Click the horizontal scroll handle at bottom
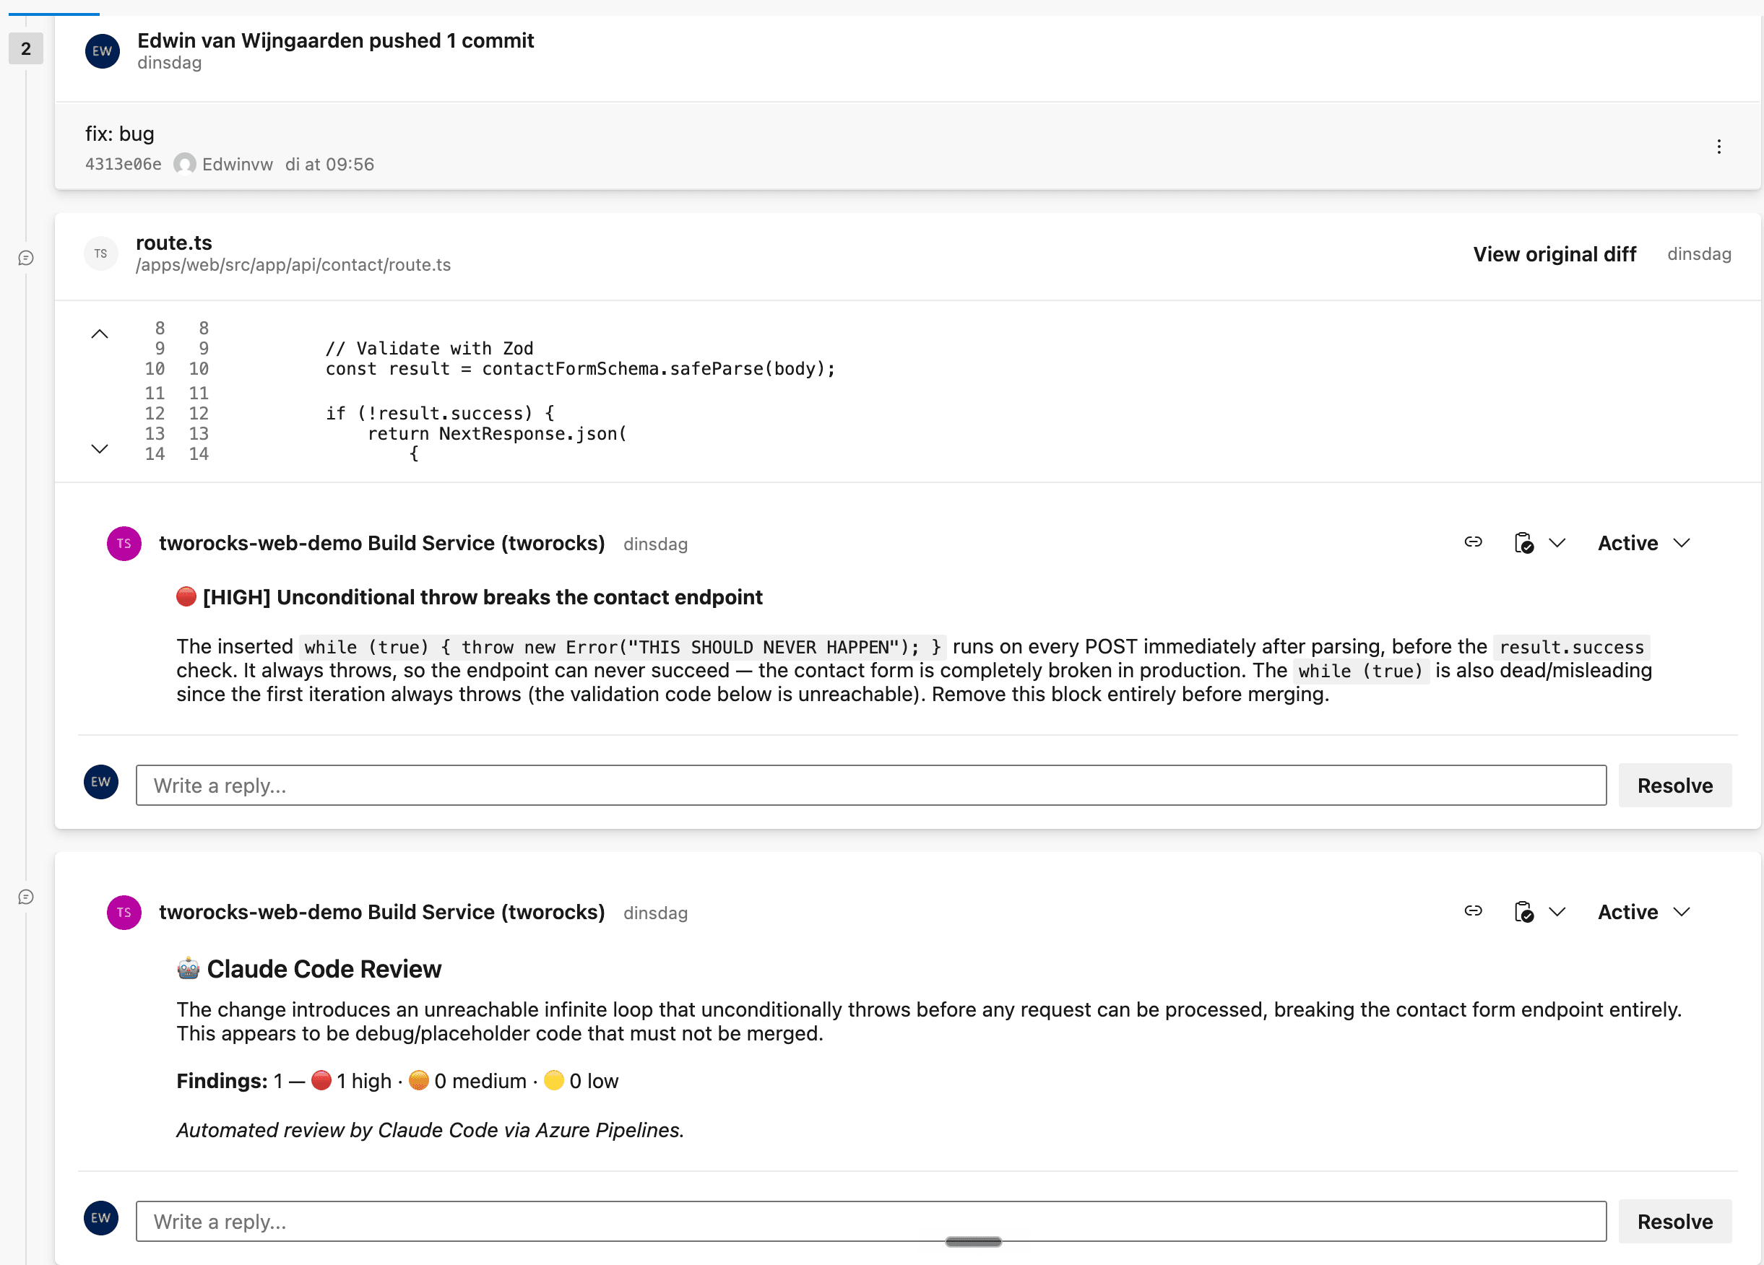The width and height of the screenshot is (1764, 1265). coord(973,1242)
